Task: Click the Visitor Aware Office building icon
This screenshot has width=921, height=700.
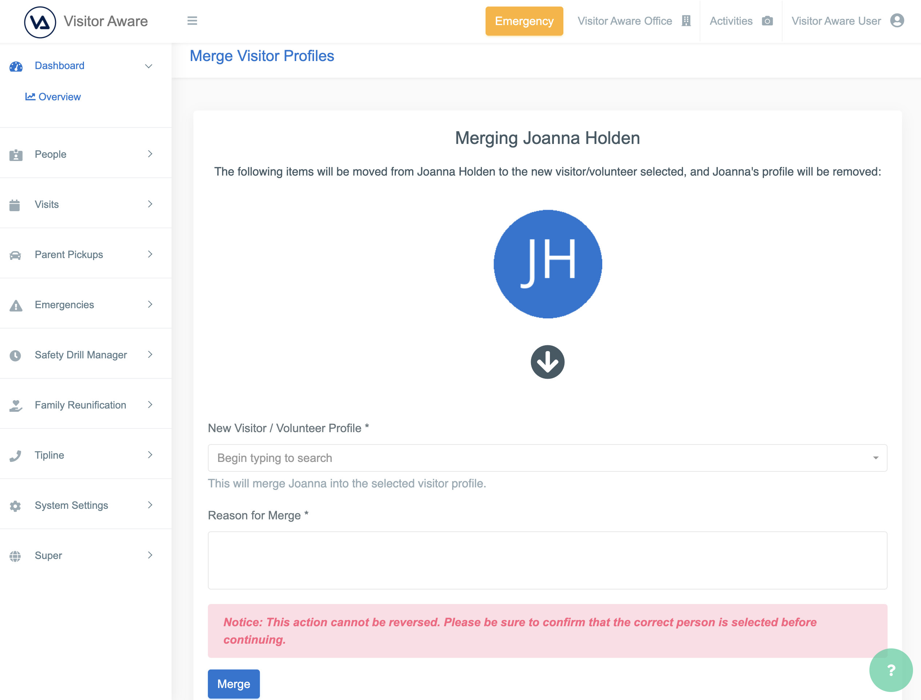Action: [x=686, y=21]
